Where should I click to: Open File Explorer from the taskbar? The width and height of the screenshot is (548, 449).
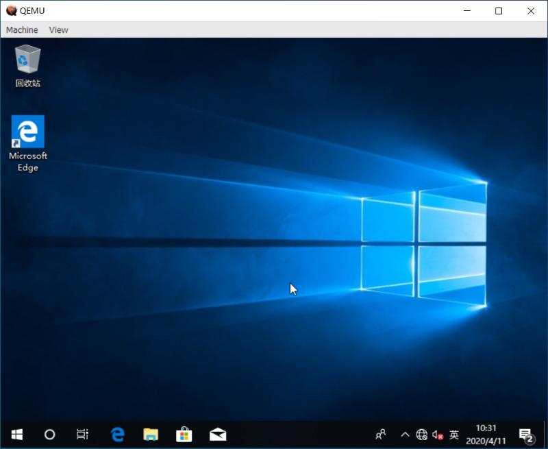[150, 434]
